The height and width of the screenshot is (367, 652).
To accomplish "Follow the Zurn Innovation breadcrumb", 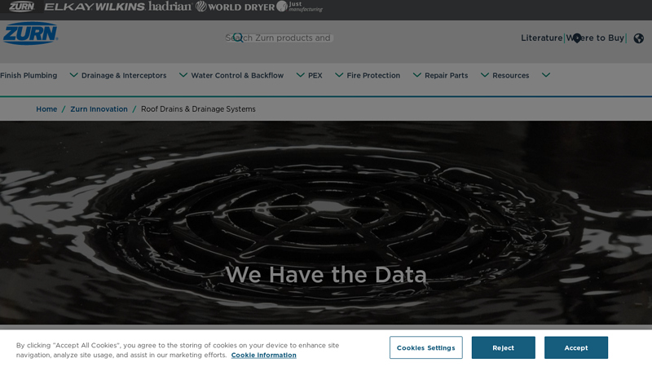I will click(99, 109).
